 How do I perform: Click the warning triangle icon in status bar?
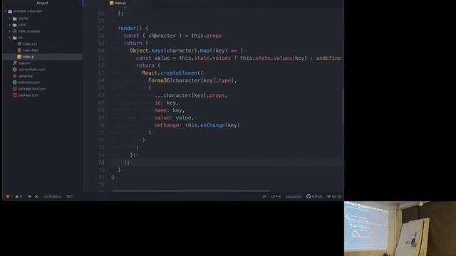pos(17,196)
